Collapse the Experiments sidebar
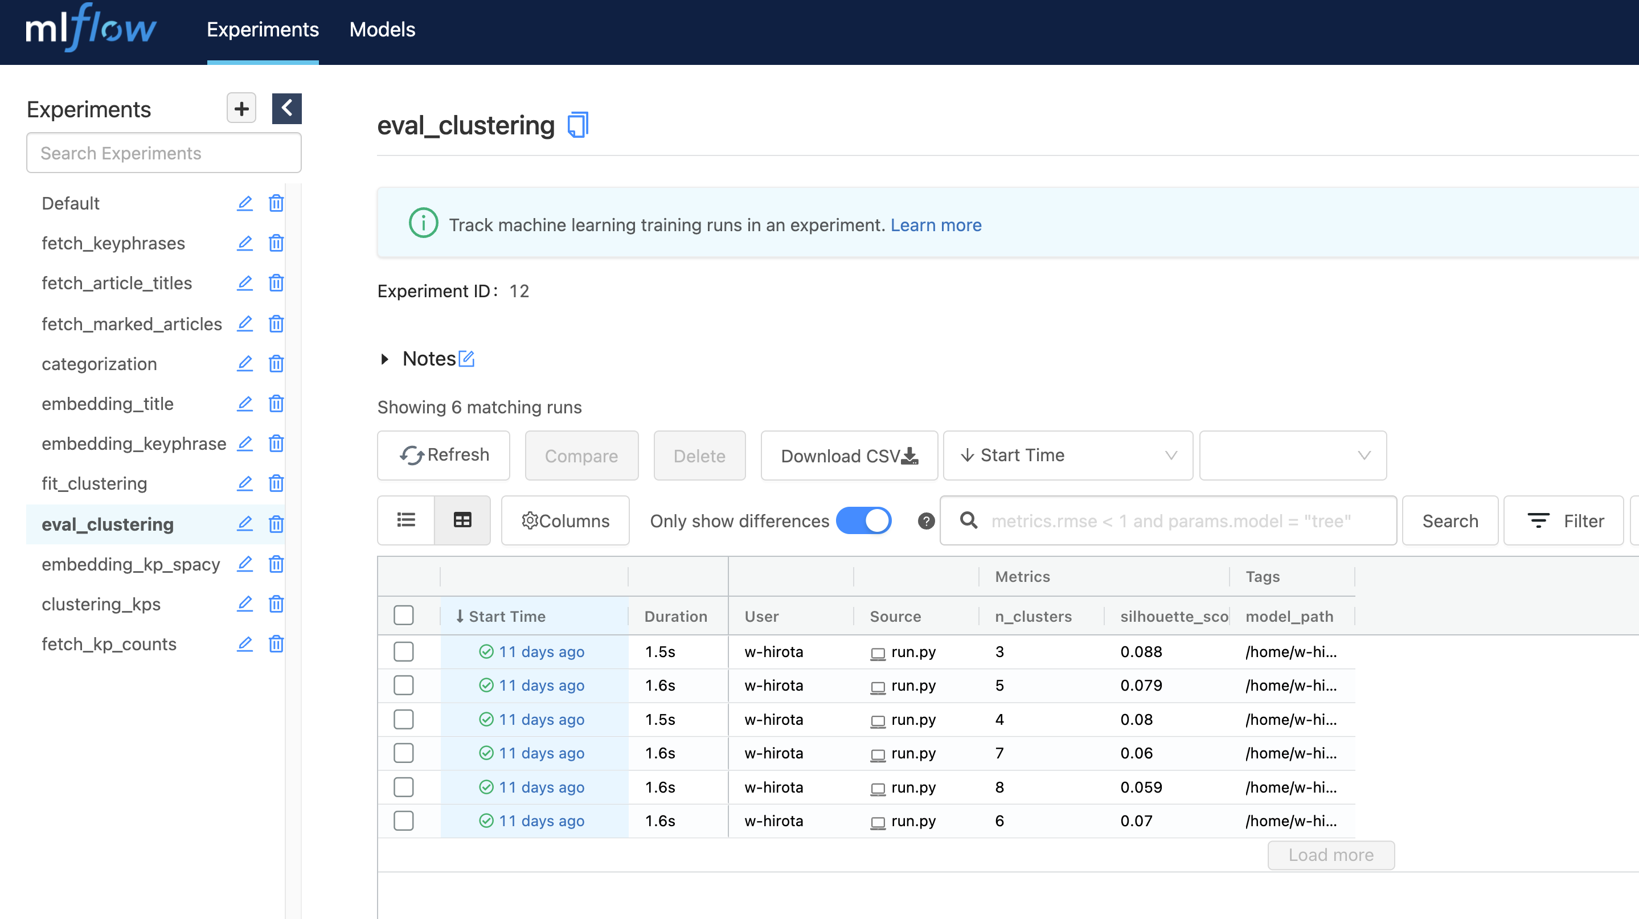1639x919 pixels. pos(287,108)
